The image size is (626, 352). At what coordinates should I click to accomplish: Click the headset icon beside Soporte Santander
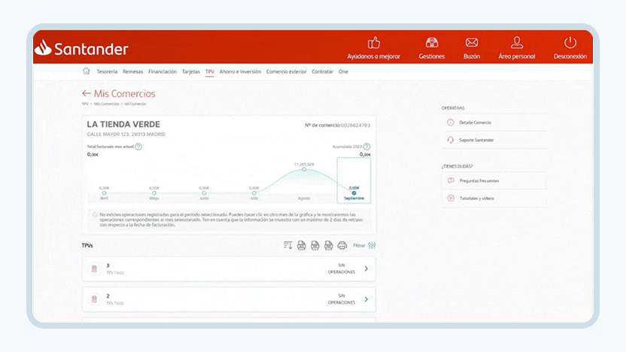coord(451,140)
